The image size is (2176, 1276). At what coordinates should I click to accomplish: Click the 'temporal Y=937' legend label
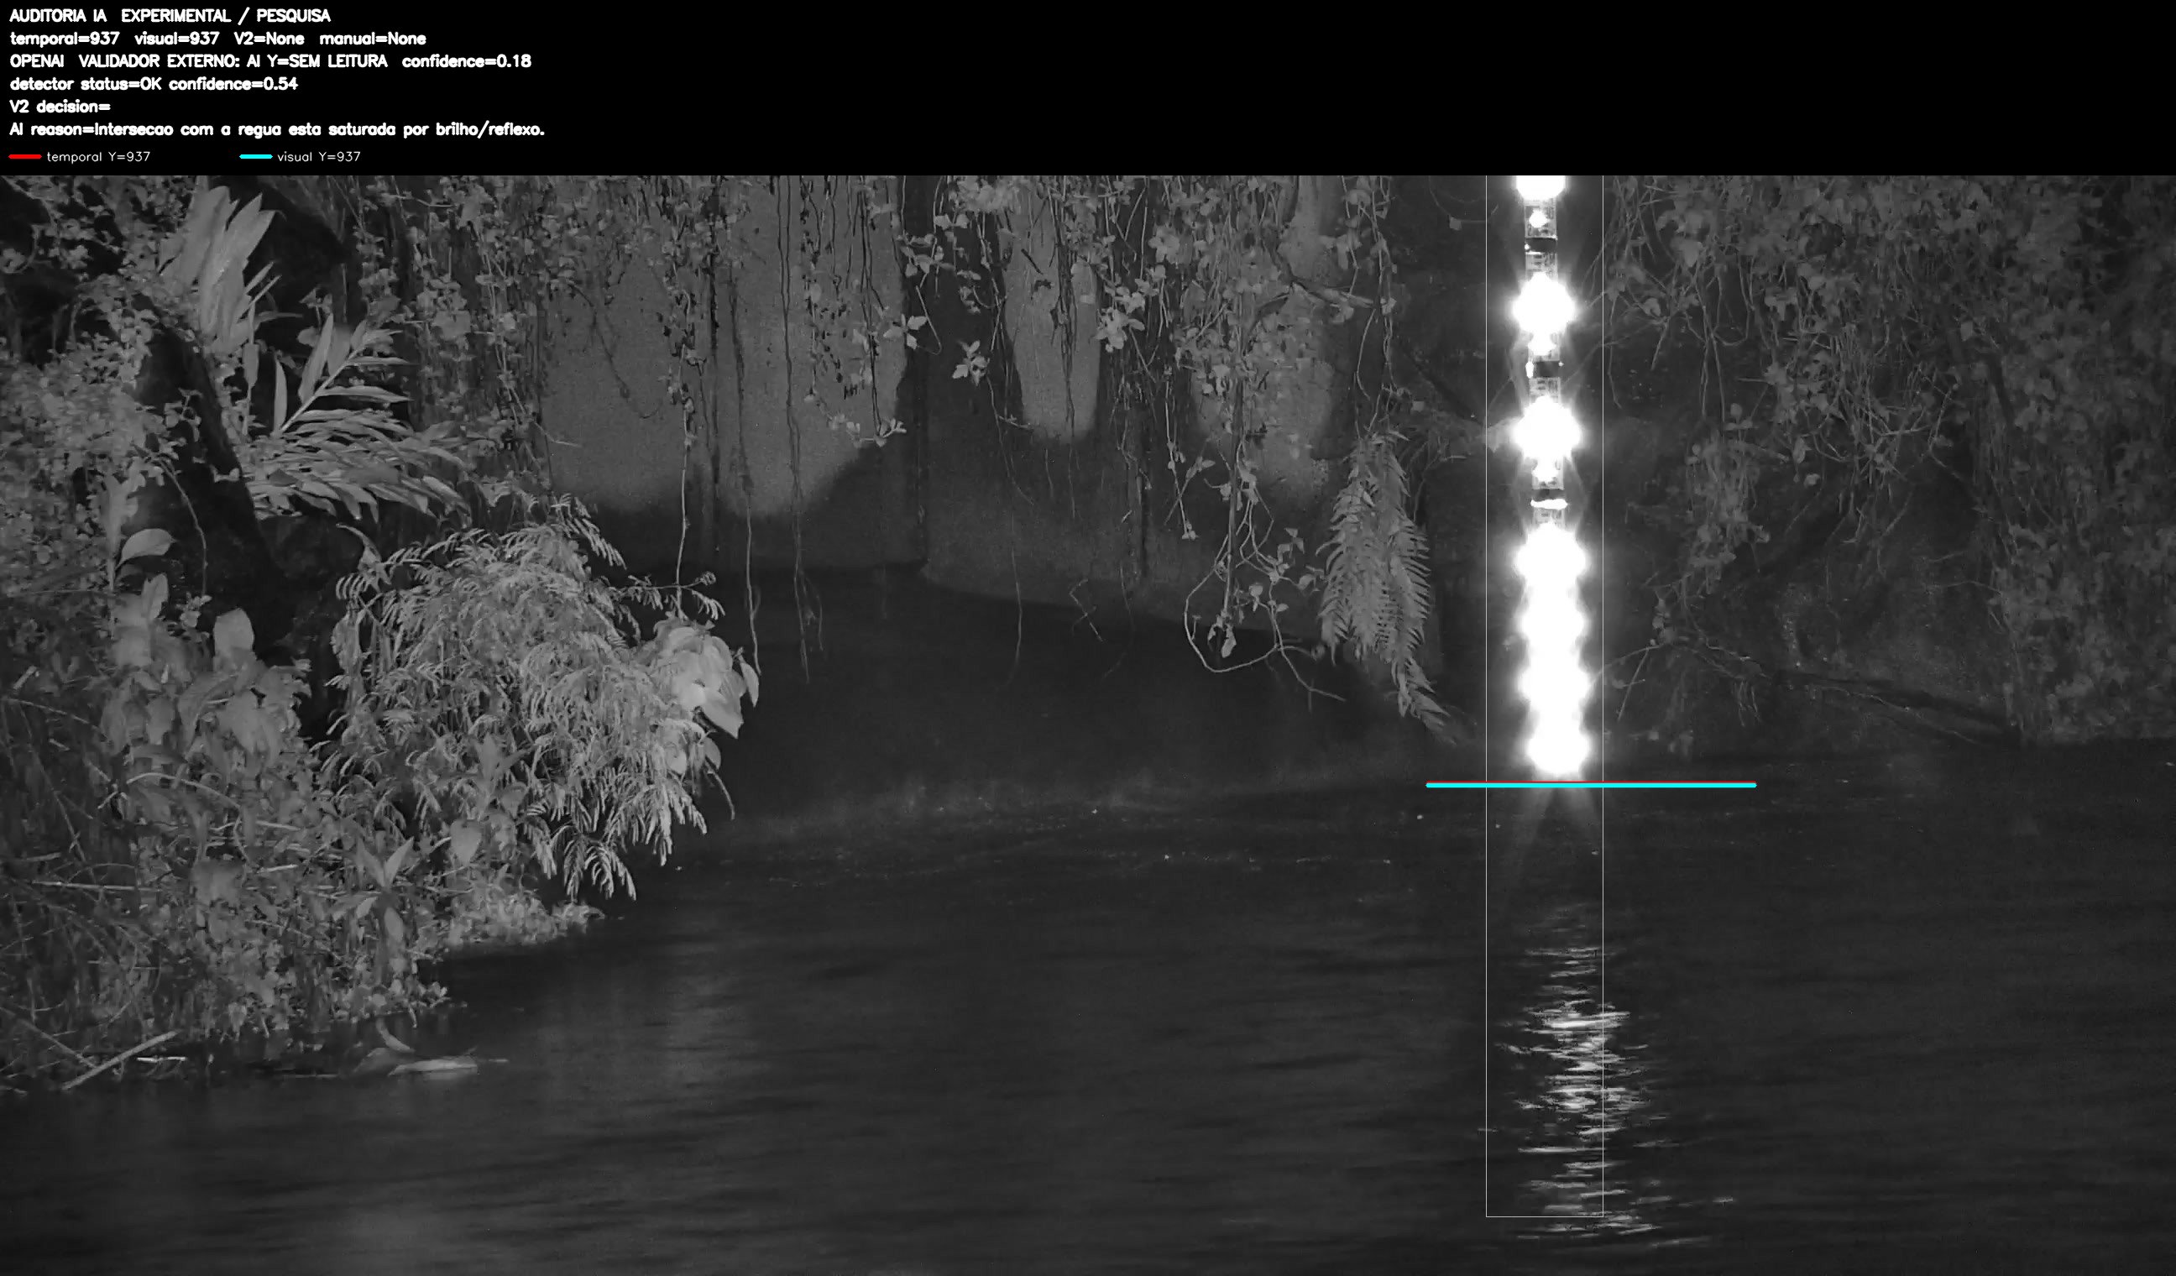pos(98,156)
